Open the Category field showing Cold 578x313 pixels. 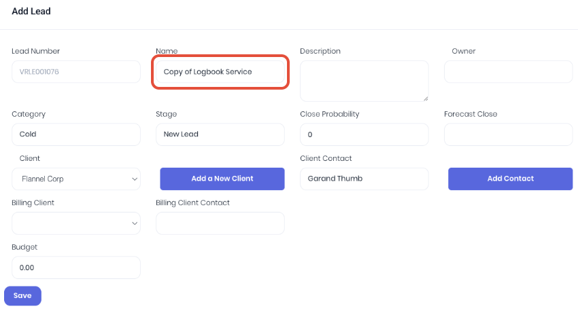point(76,134)
